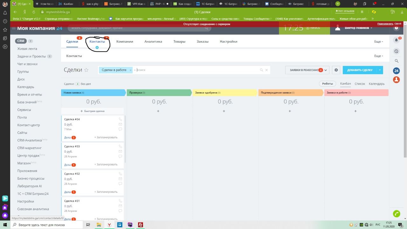407x229 pixels.
Task: Click email icon on Сделка #34
Action: click(x=120, y=124)
